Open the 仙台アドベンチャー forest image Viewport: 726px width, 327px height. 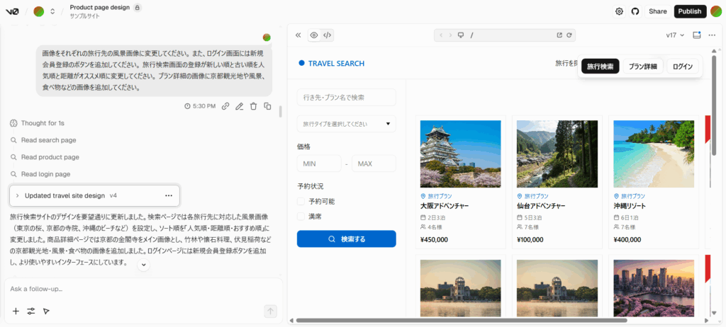coord(557,154)
